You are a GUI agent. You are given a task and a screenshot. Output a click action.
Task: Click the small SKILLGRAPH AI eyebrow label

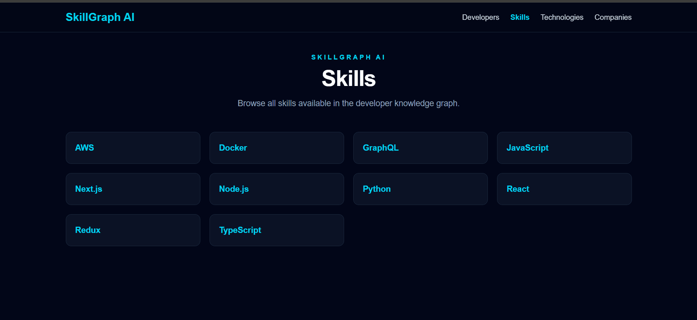(348, 57)
